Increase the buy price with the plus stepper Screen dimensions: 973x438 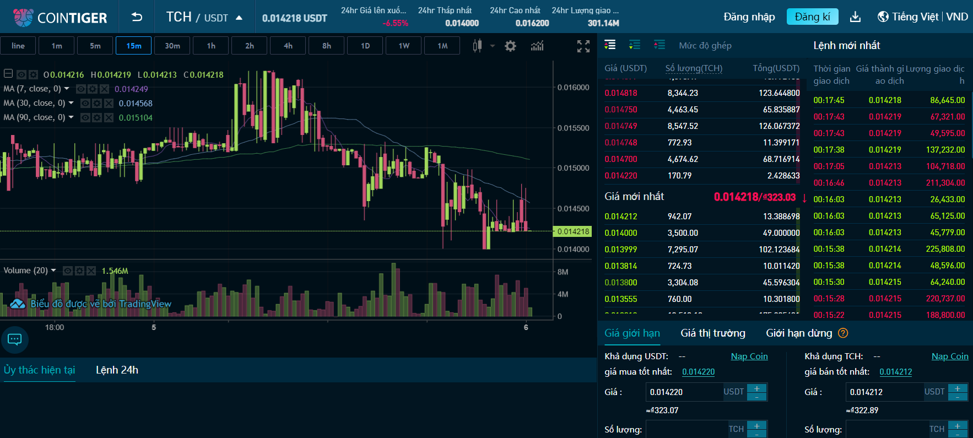click(757, 388)
